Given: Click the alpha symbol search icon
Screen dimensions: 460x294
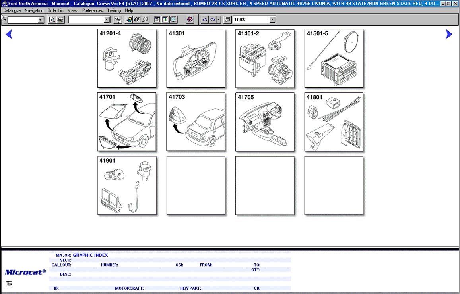Looking at the screenshot, I should 137,20.
